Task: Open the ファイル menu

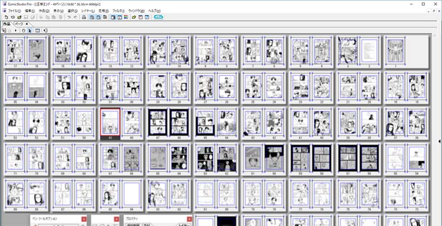Action: pos(14,11)
